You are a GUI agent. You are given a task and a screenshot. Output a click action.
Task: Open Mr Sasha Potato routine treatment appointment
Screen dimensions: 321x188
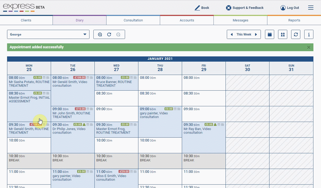(x=29, y=83)
